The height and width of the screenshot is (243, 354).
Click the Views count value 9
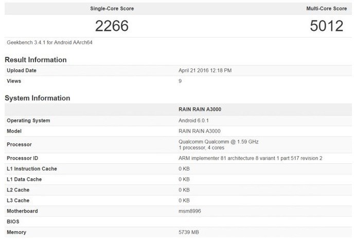(180, 81)
